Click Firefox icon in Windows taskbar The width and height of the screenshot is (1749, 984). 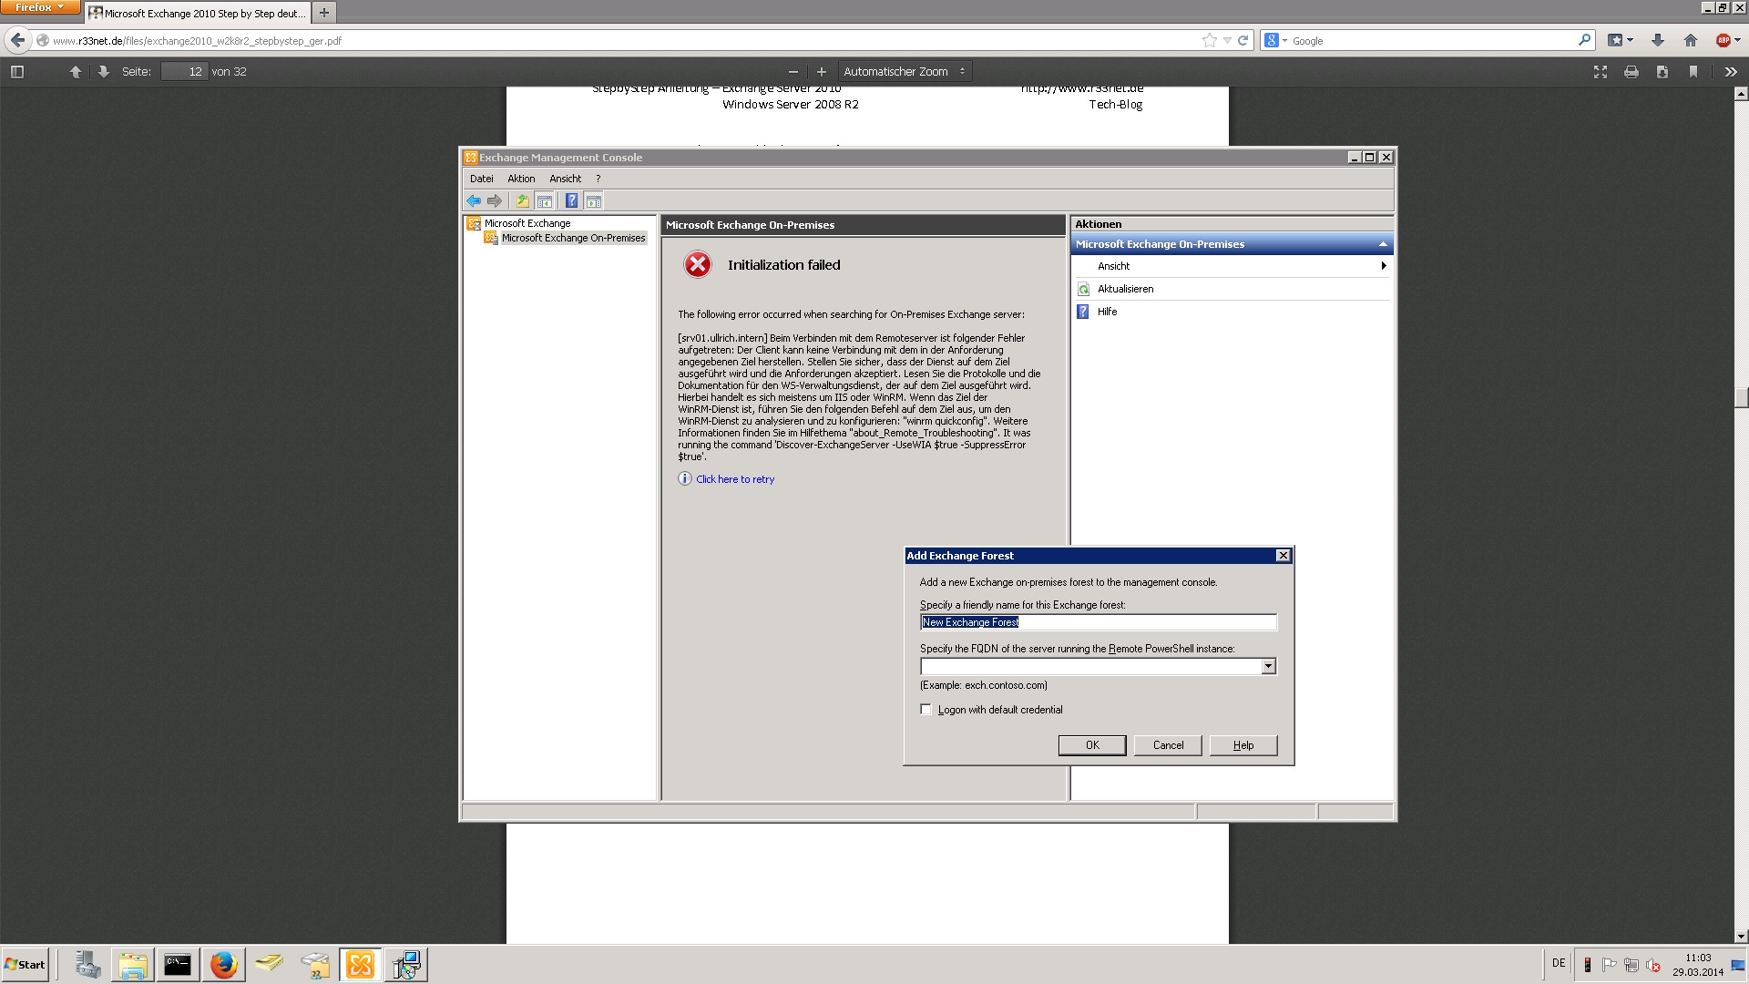[x=223, y=964]
